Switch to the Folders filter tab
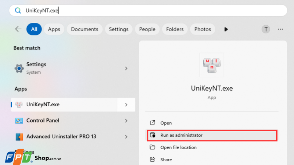The width and height of the screenshot is (294, 165). point(175,29)
